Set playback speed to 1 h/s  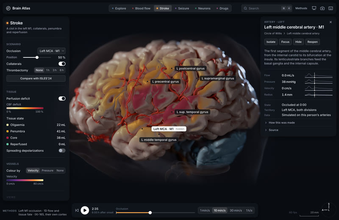point(249,210)
